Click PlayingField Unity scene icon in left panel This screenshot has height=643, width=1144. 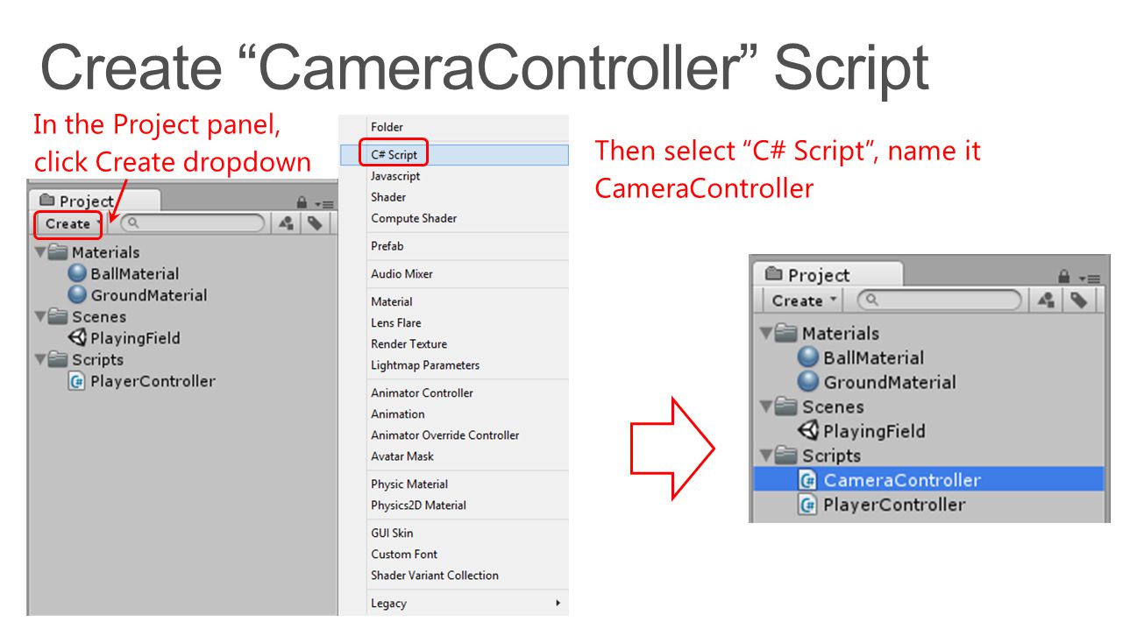[x=77, y=338]
